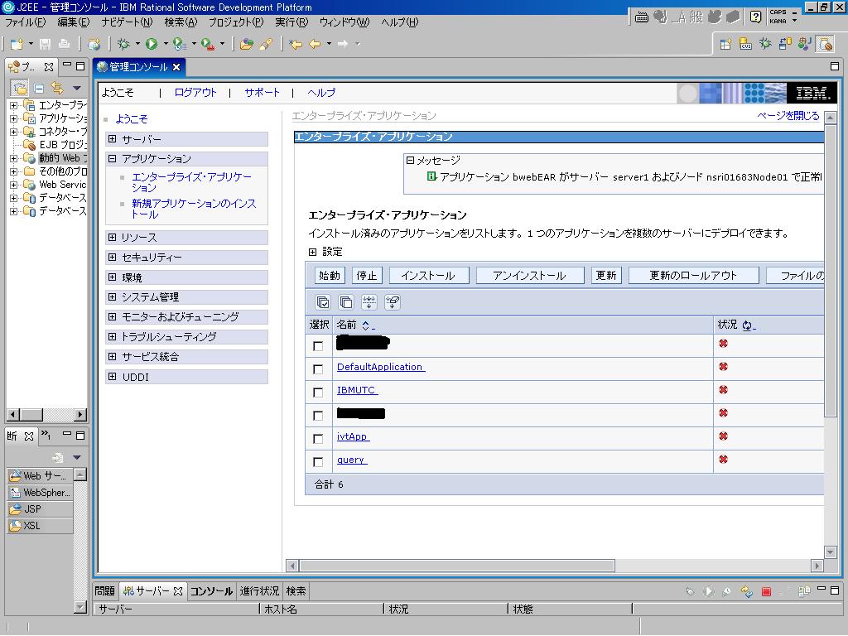848x636 pixels.
Task: Click the Show Filter view table icon
Action: click(x=369, y=302)
